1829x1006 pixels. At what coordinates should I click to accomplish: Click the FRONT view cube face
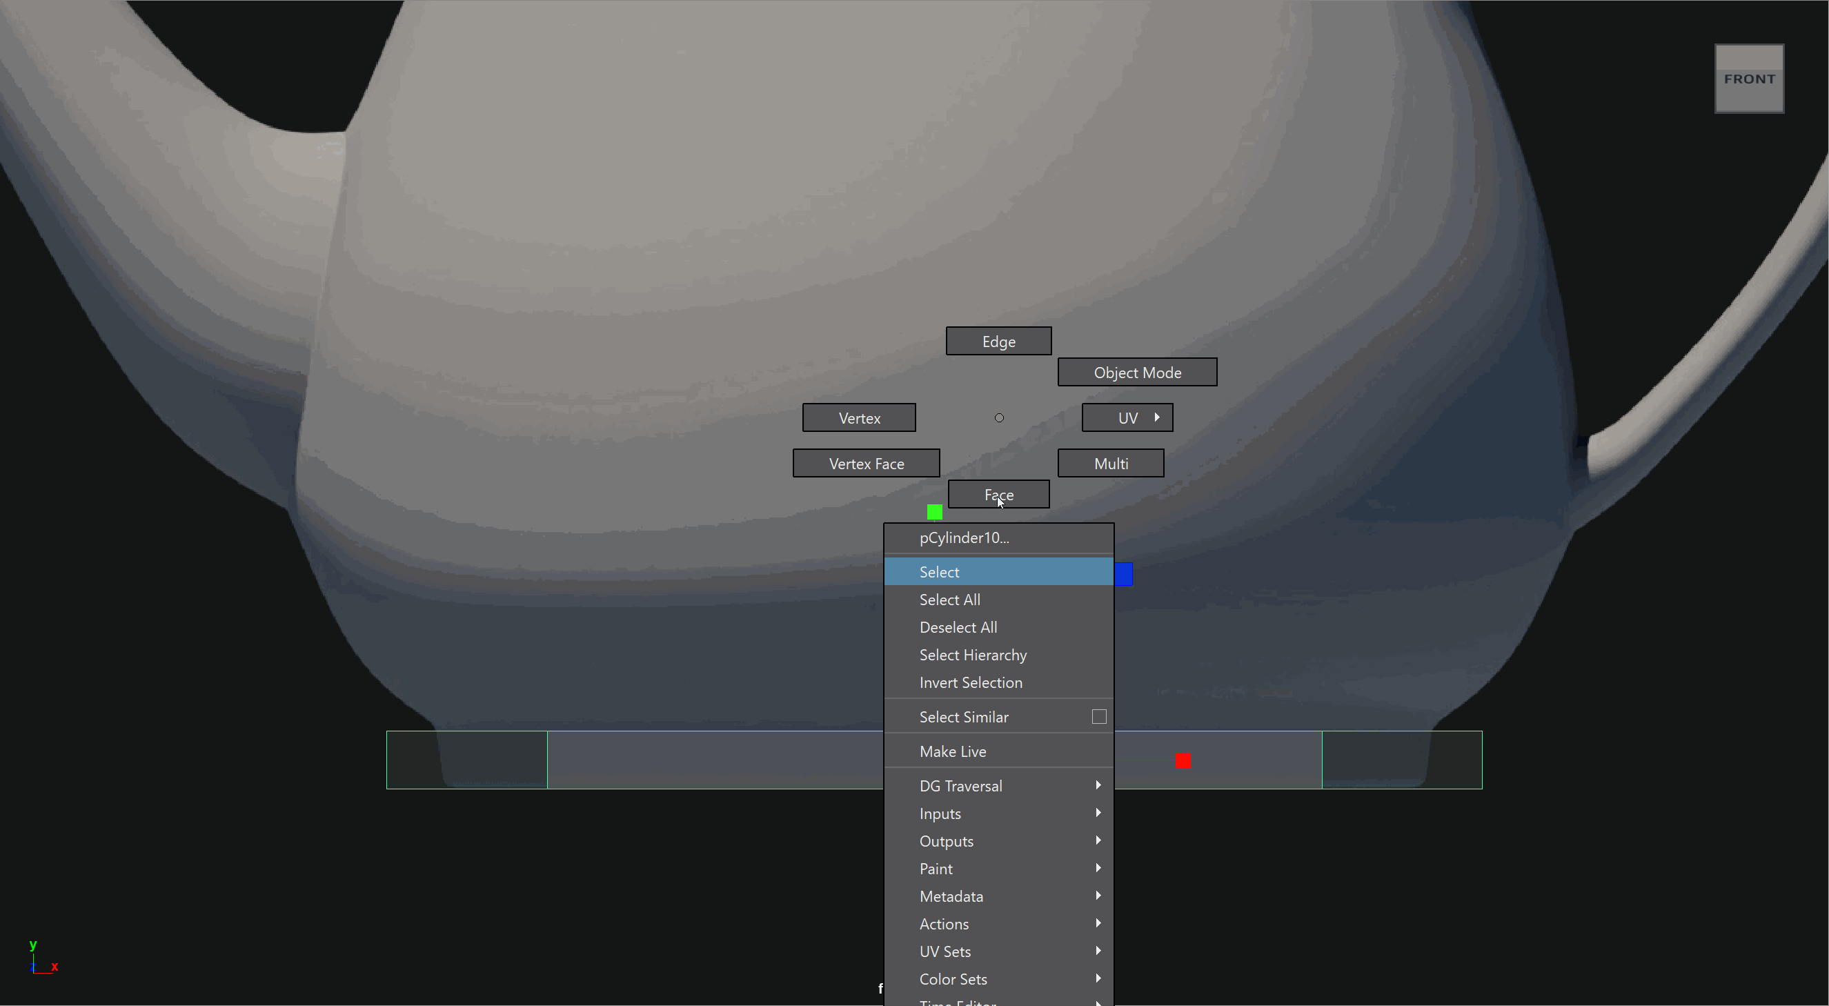[x=1748, y=79]
